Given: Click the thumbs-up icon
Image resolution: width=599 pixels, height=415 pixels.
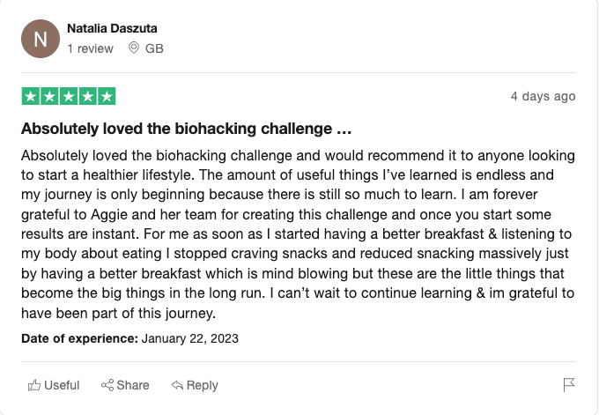Looking at the screenshot, I should point(34,385).
